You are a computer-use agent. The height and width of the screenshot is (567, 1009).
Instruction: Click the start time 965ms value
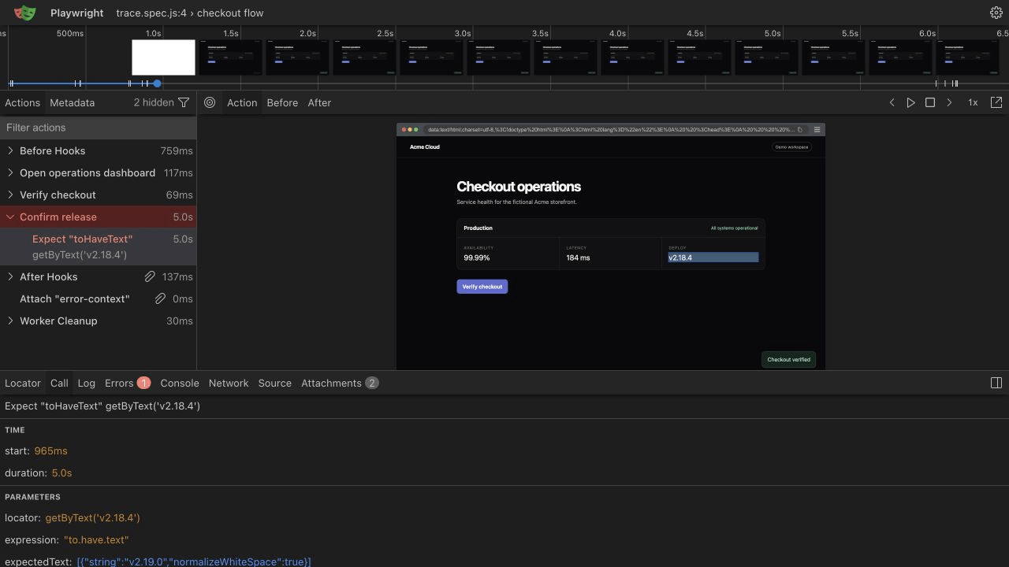tap(50, 450)
